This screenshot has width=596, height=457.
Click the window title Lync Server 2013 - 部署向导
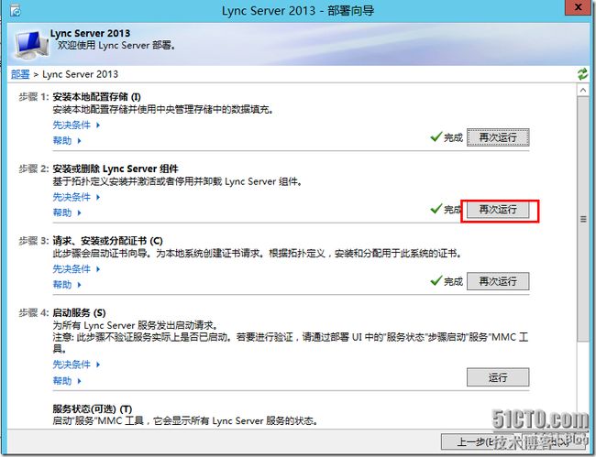[x=298, y=11]
